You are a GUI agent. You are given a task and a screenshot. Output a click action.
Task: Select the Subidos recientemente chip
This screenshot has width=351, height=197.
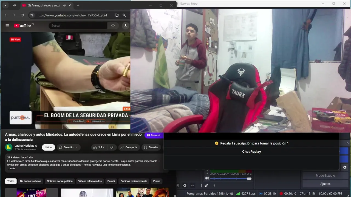point(134,181)
